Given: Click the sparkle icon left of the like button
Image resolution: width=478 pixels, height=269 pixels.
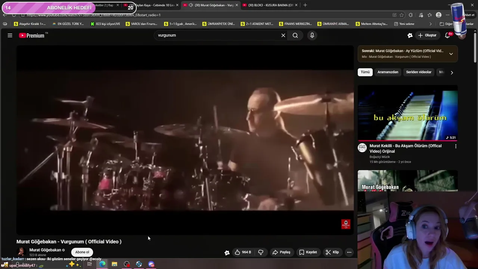Looking at the screenshot, I should (227, 253).
